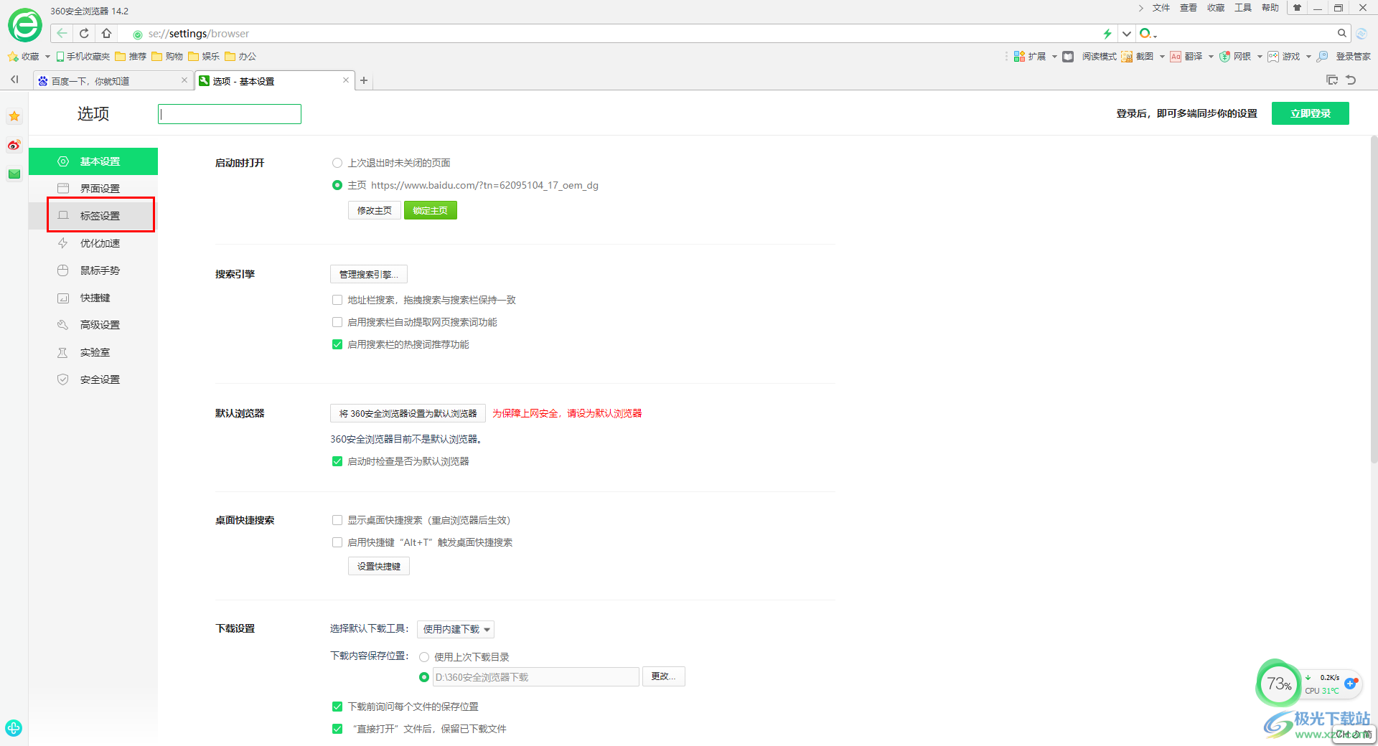Click the 翻译 translate tool
1378x746 pixels.
pyautogui.click(x=1186, y=56)
